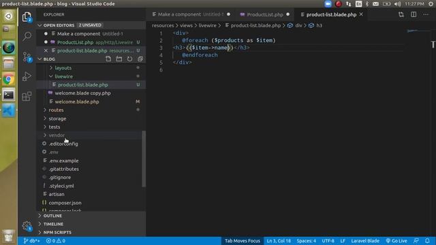Click Go Live in status bar
This screenshot has width=436, height=245.
[396, 241]
